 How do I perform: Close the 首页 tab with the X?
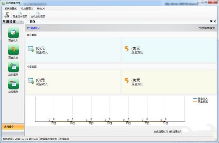pos(215,21)
